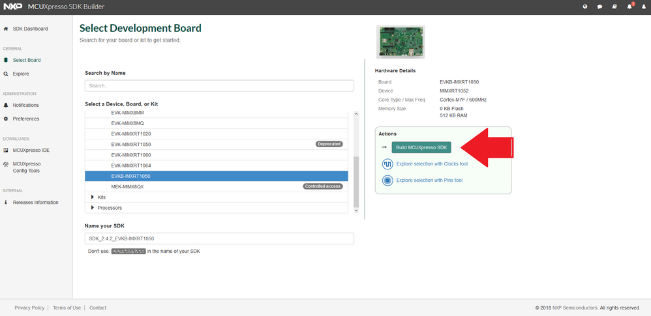Click the board list scroll-up arrow
Viewport: 651px width, 316px height.
click(356, 114)
